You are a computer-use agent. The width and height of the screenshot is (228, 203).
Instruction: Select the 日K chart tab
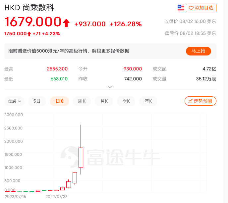click(59, 101)
